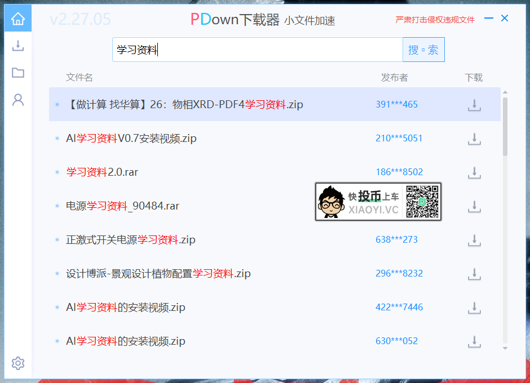This screenshot has height=383, width=530.
Task: Select row 电源学习资料_90484.rar
Action: (x=275, y=206)
